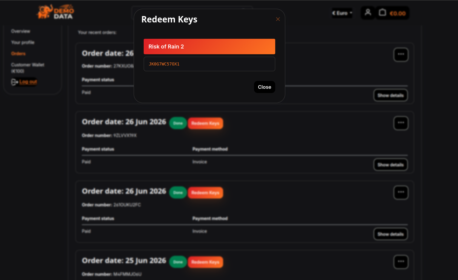
Task: Show details of order 2s1OUKU2FC
Action: [x=391, y=234]
